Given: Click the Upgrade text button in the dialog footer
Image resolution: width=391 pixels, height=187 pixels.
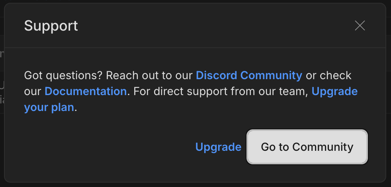Looking at the screenshot, I should pyautogui.click(x=218, y=147).
